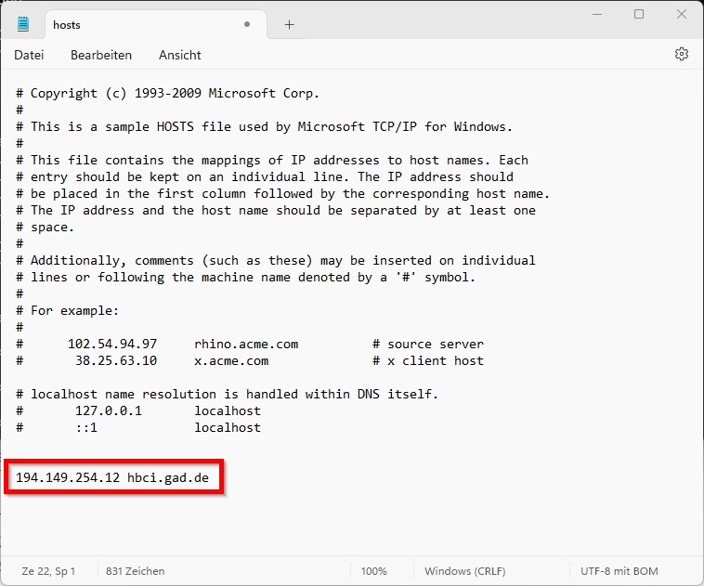Select the hosts tab

point(156,25)
